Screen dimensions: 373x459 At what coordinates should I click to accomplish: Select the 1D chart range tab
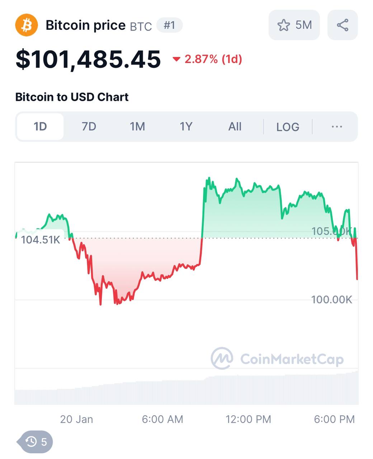tap(40, 127)
